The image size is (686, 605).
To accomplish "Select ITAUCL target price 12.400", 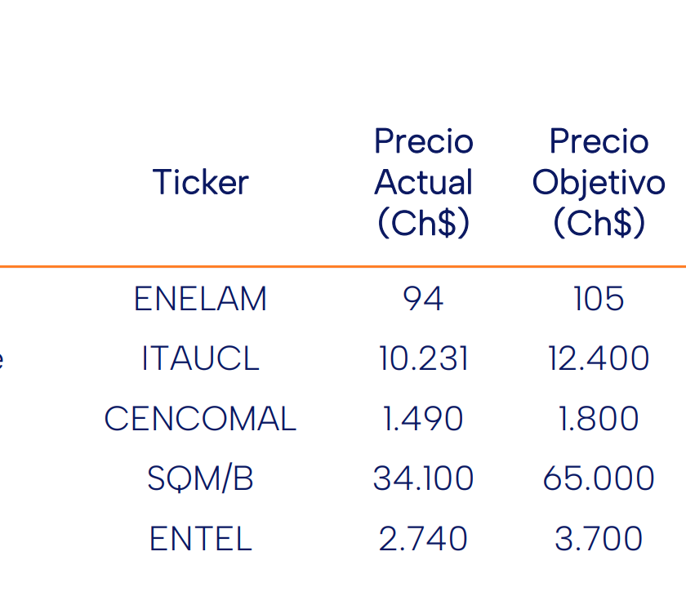I will [x=599, y=358].
